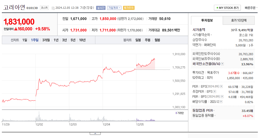Viewport: 260px width, 138px height.
Task: Click 외국인보유주식수 value 2,889,705
Action: [247, 59]
